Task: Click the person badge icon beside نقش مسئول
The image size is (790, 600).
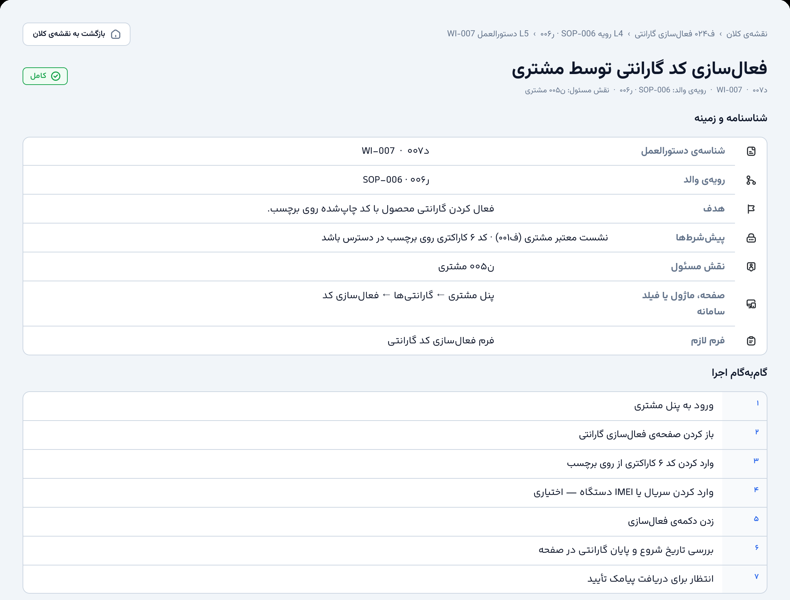Action: 751,267
